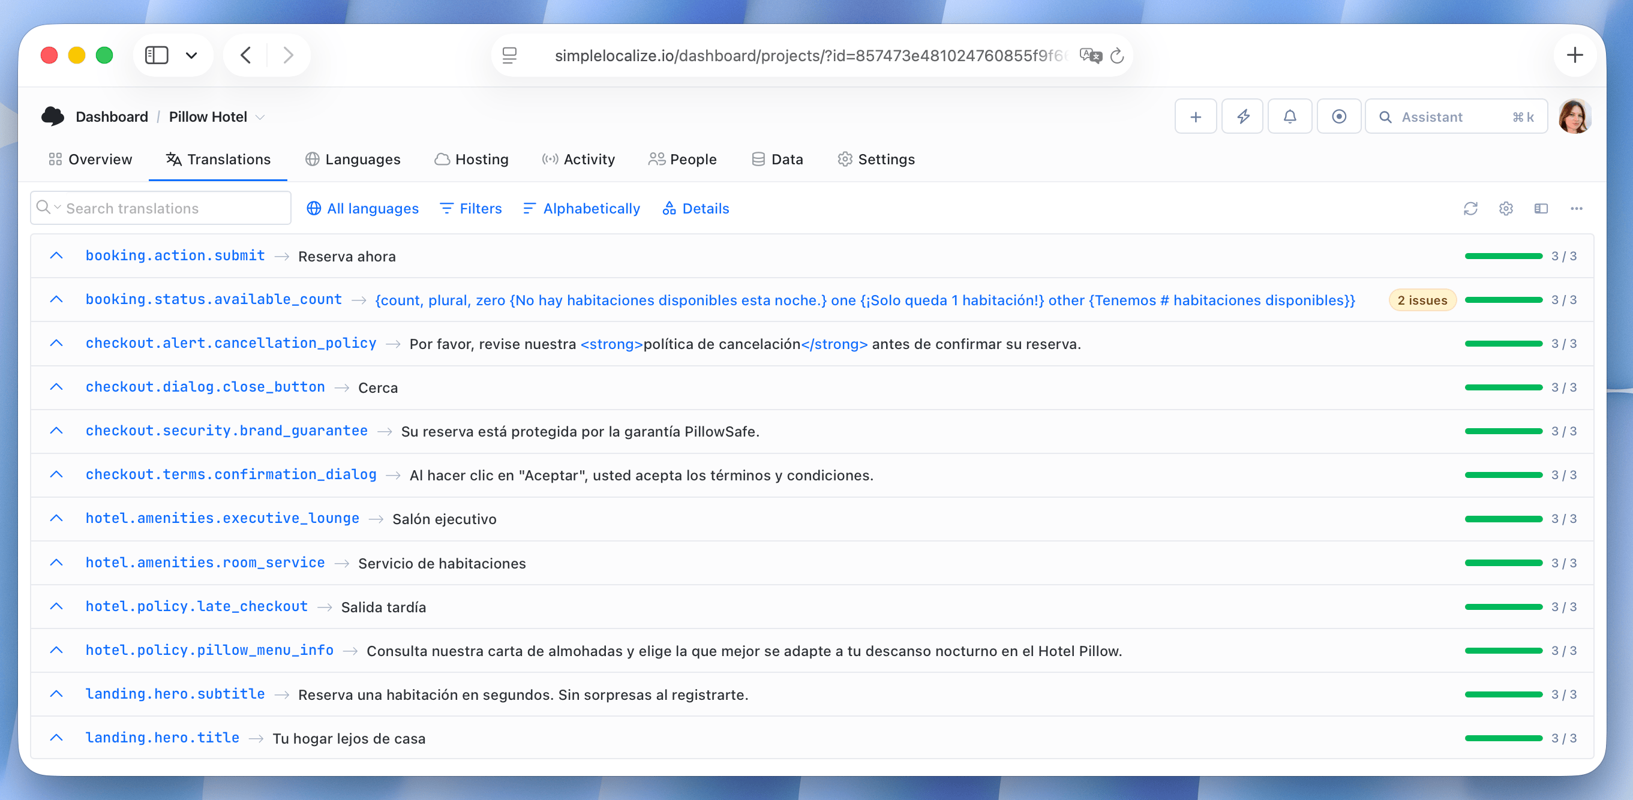Collapse the checkout.alert.cancellation_policy row
1633x800 pixels.
tap(56, 343)
